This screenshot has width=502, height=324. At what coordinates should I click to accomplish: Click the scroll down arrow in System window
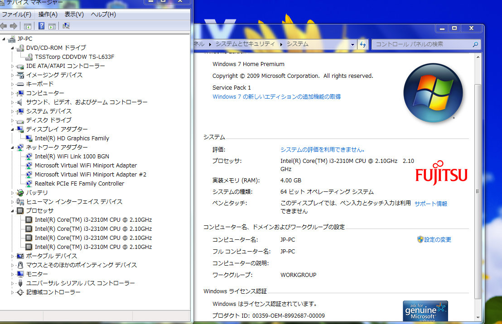478,317
